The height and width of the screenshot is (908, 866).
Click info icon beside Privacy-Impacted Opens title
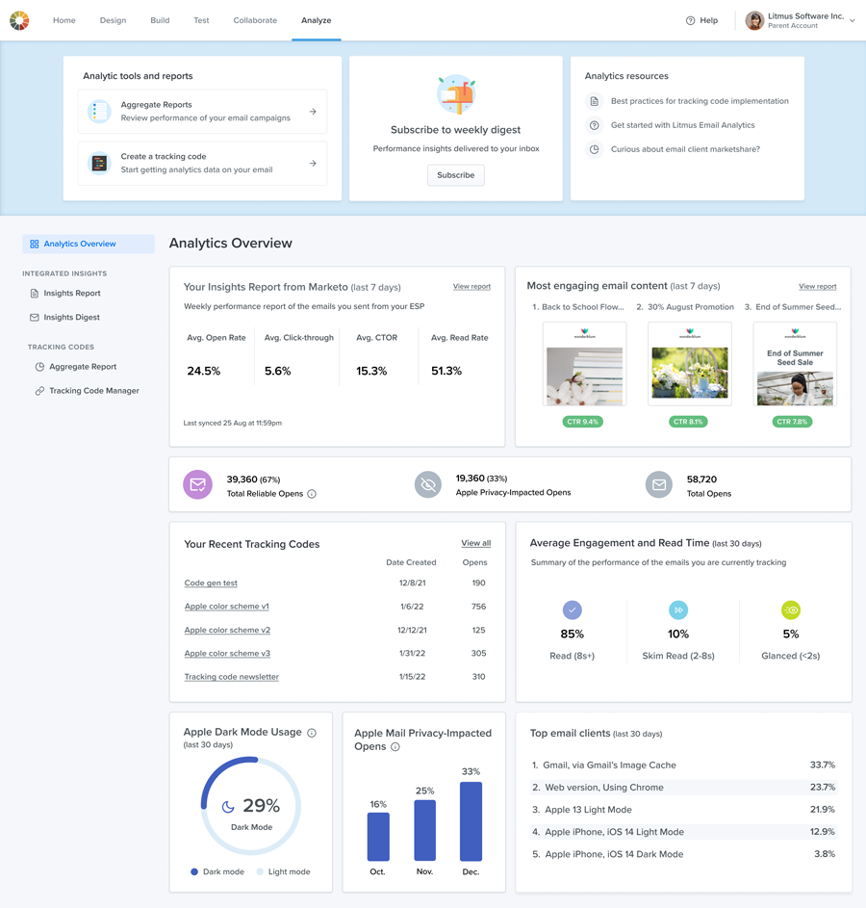[395, 747]
